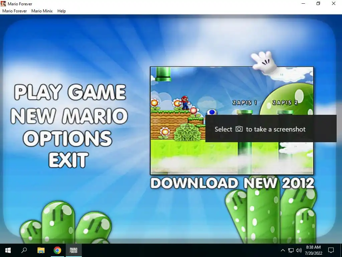Click the camera icon in screenshot tip
The image size is (342, 257).
(x=239, y=129)
